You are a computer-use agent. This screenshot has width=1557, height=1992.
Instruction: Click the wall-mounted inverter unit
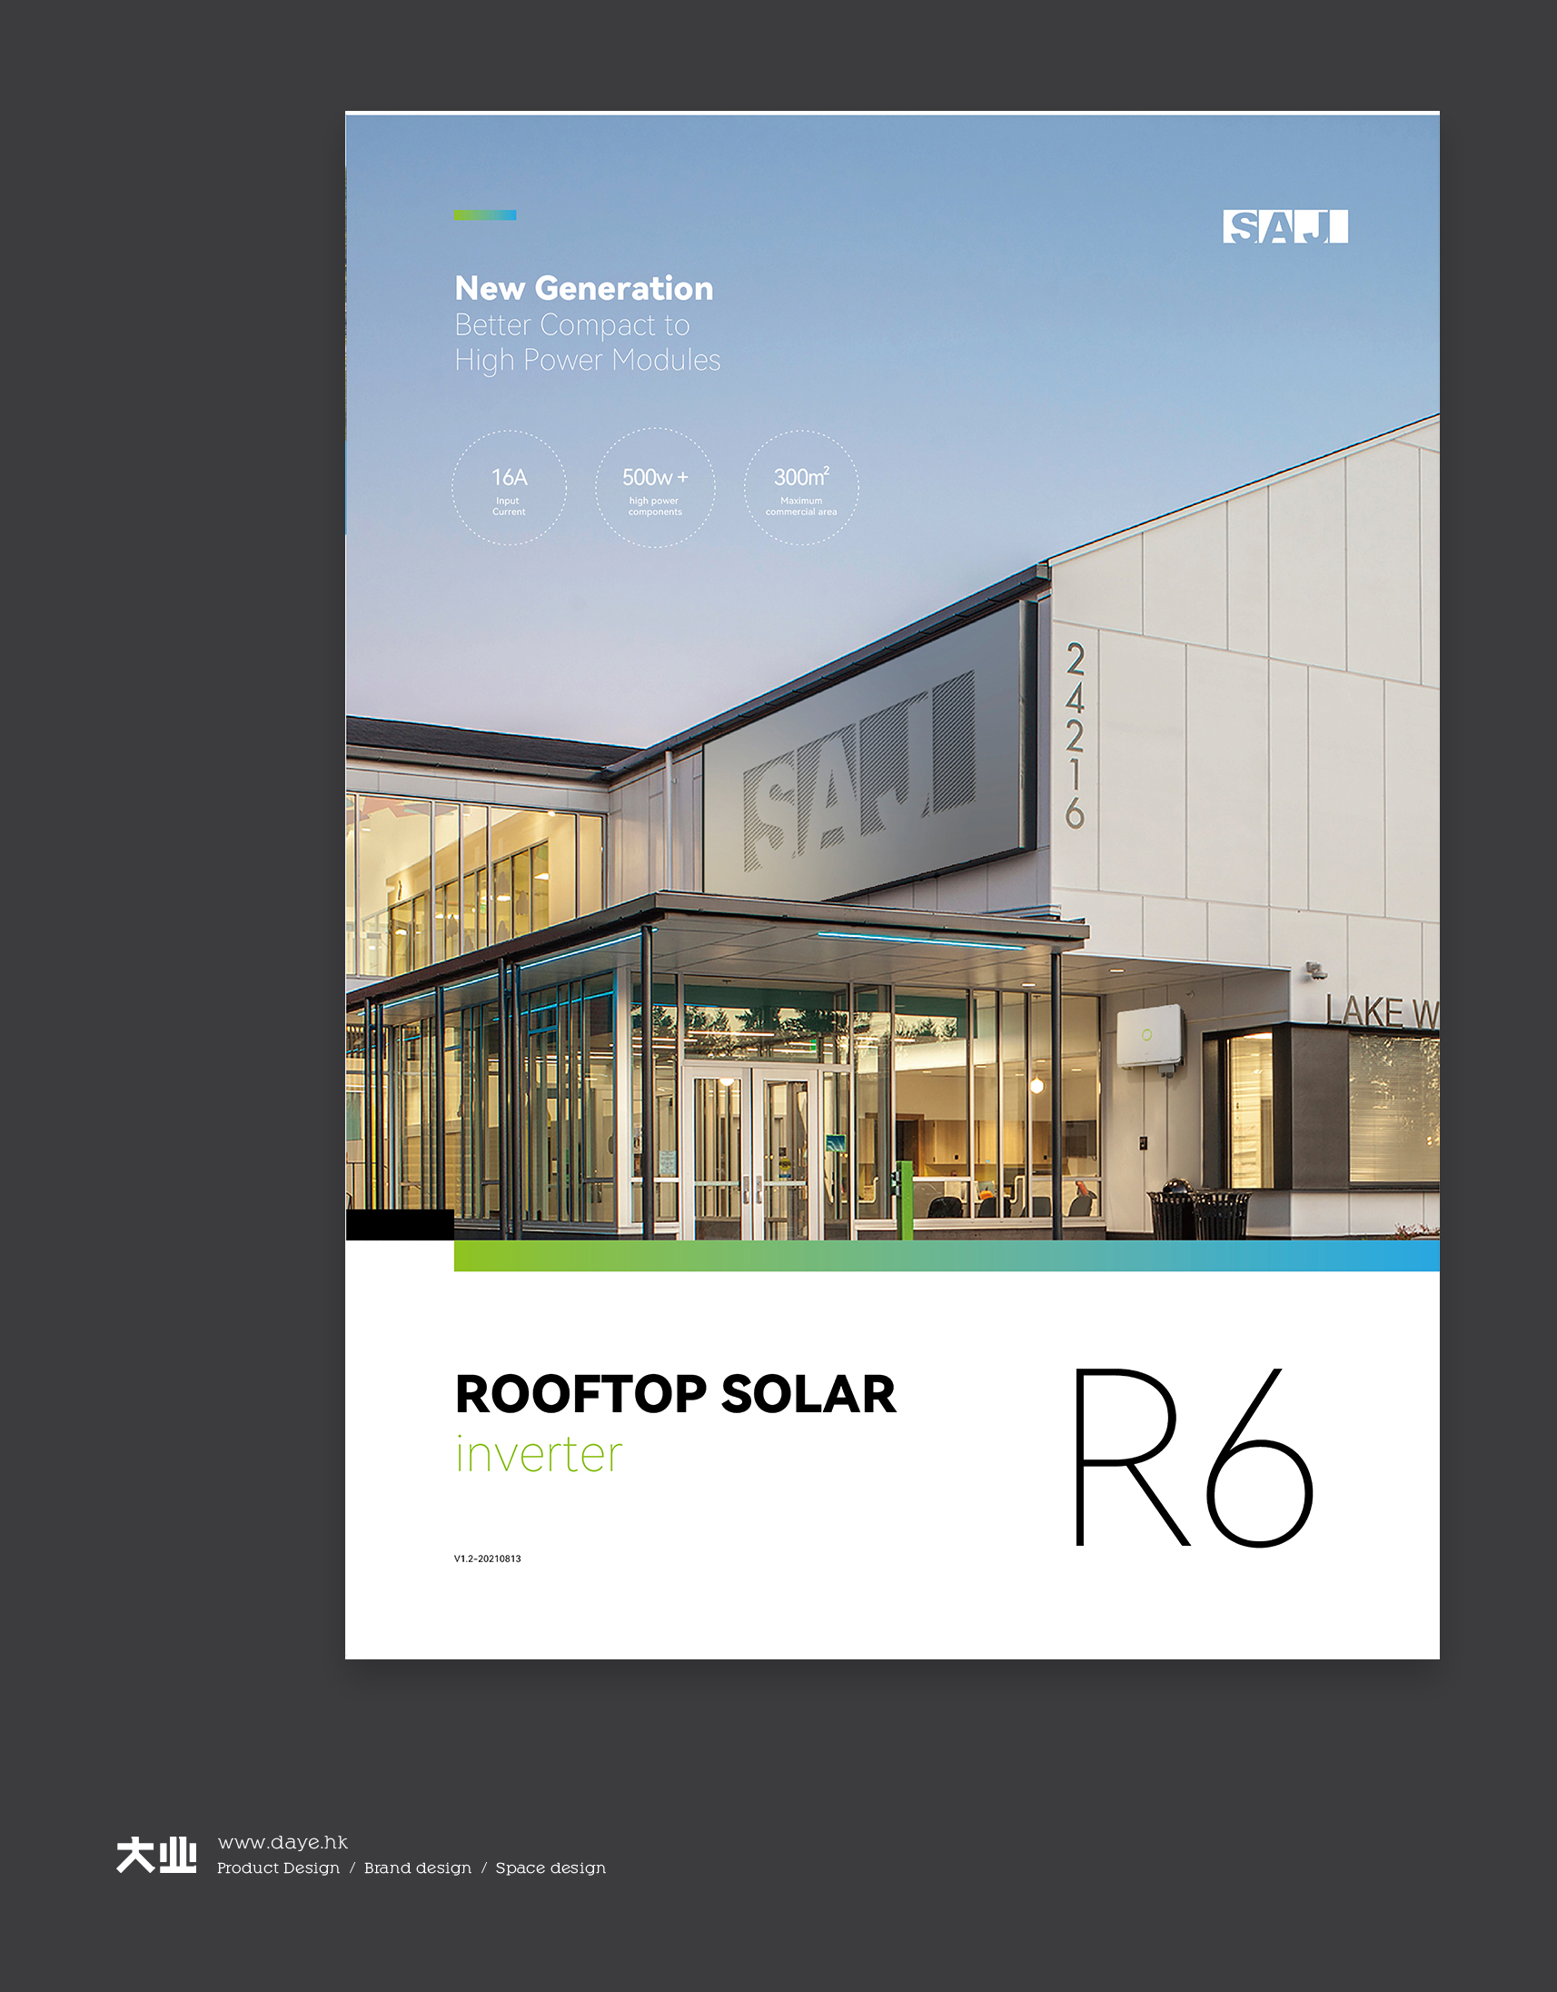(1151, 1036)
